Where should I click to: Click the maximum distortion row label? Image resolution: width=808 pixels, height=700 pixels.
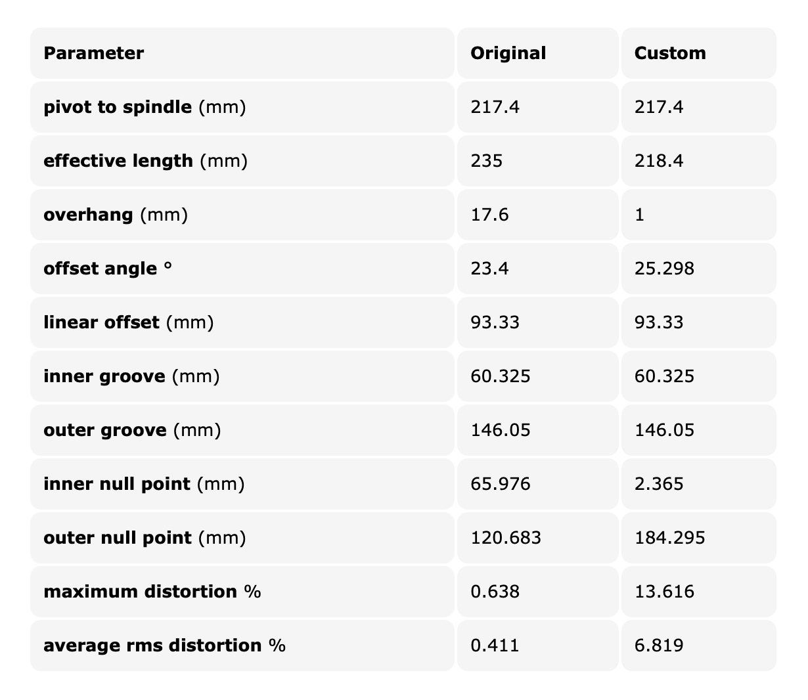[x=152, y=592]
